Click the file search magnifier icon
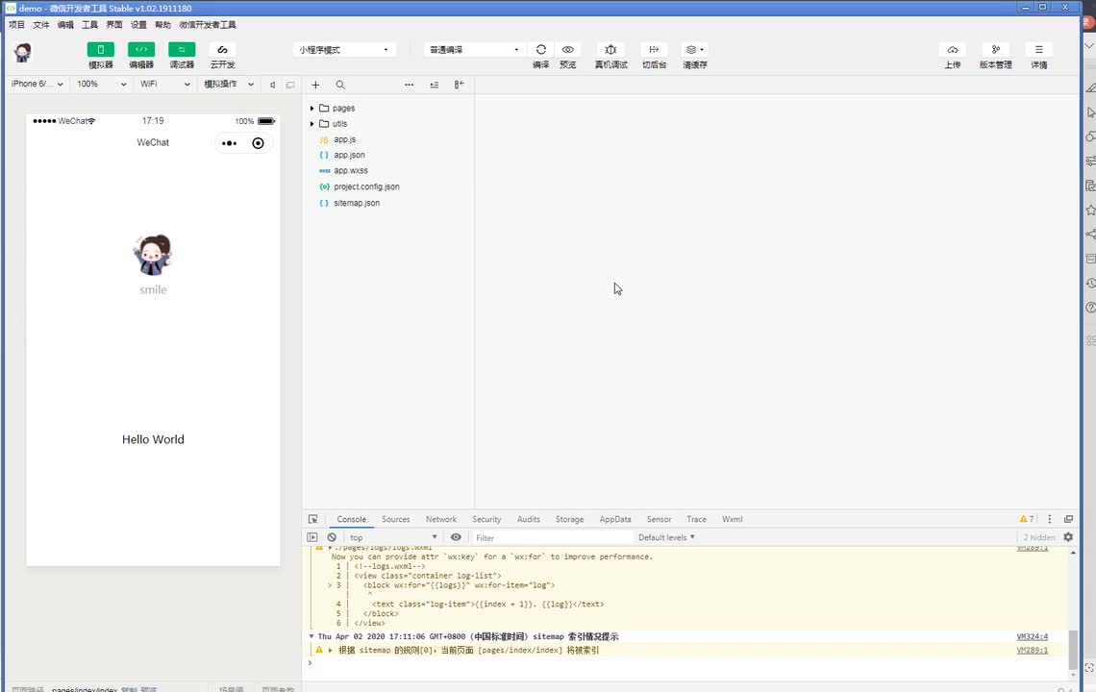The width and height of the screenshot is (1096, 692). click(x=340, y=85)
